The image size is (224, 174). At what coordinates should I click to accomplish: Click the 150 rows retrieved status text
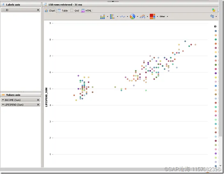[65, 5]
